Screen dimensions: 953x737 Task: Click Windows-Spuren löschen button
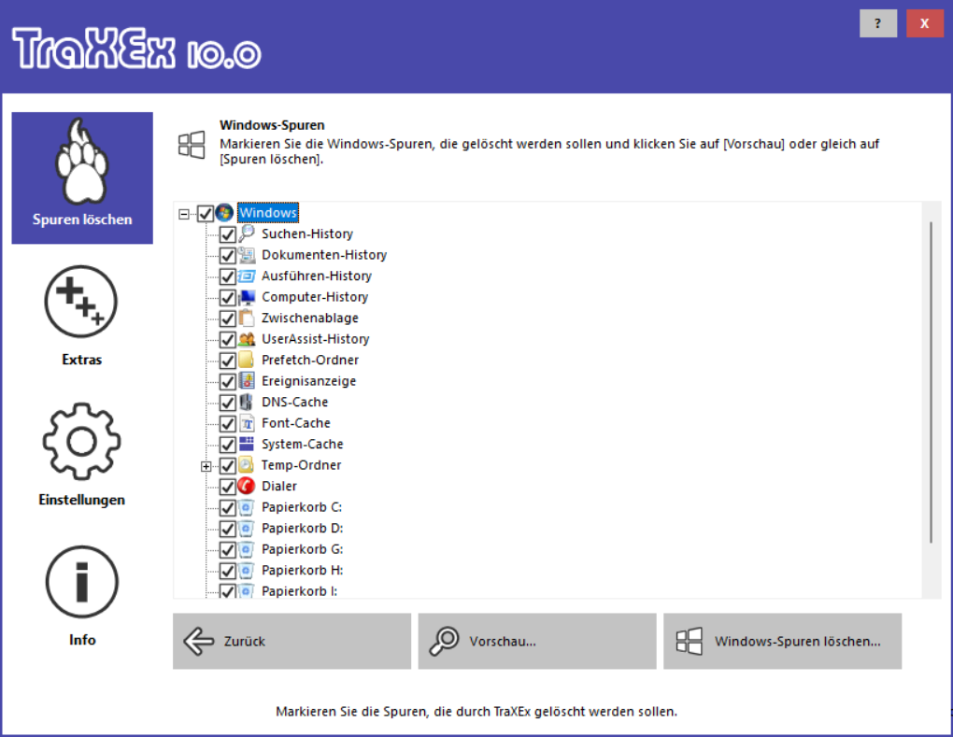tap(782, 641)
